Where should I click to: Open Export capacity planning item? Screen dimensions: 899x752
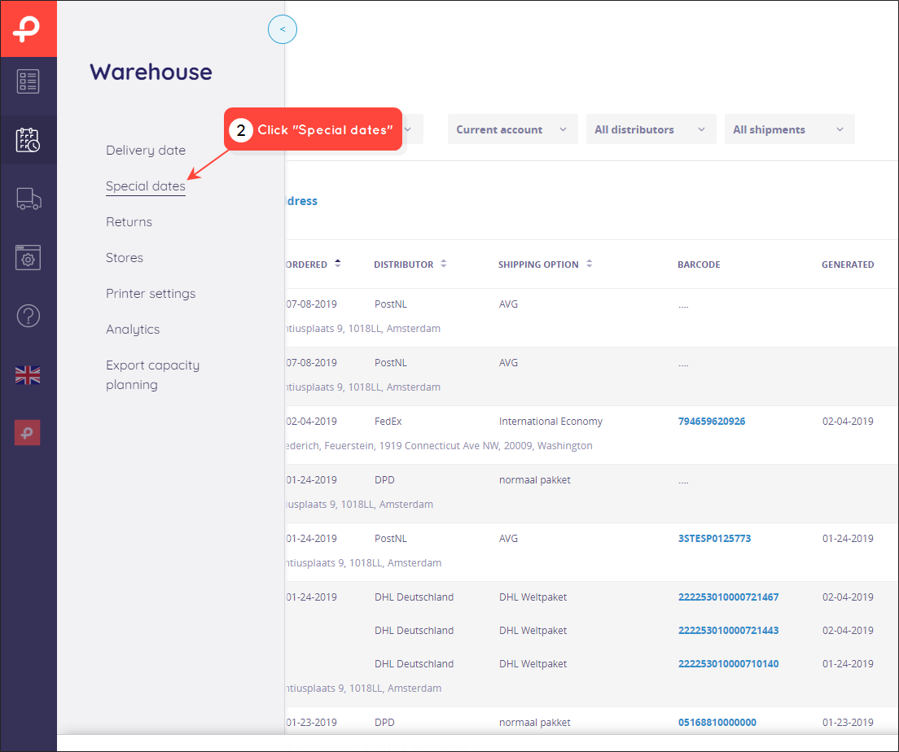(152, 375)
